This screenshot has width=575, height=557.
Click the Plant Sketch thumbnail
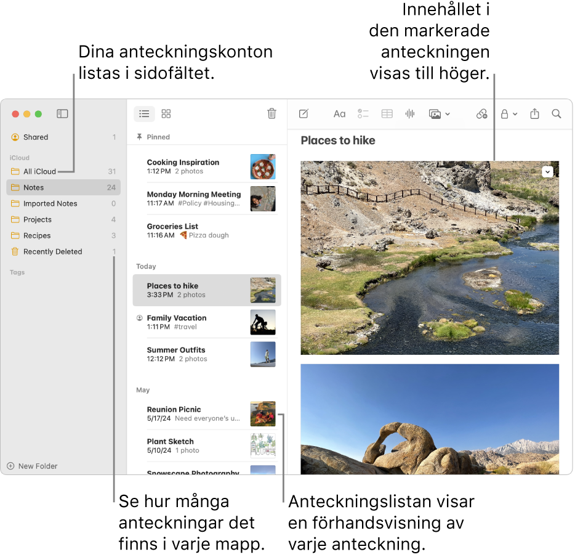click(263, 445)
